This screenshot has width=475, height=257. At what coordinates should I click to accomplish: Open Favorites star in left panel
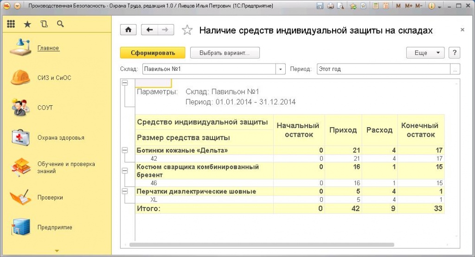(x=27, y=24)
